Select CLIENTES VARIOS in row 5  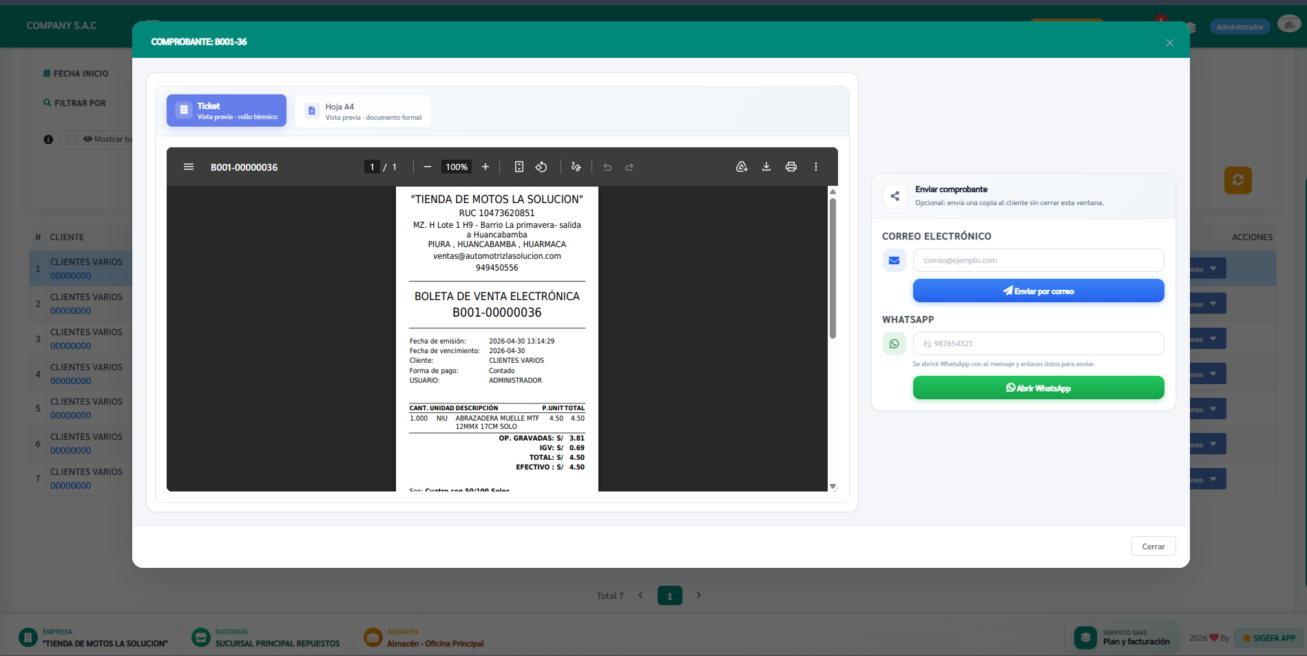click(86, 401)
